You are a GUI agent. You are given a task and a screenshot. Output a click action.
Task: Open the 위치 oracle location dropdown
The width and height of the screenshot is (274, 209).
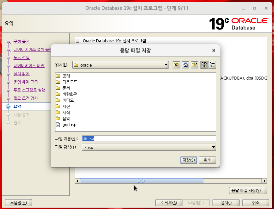click(x=121, y=65)
